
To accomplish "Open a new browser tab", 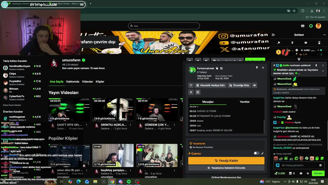I will pyautogui.click(x=90, y=4).
